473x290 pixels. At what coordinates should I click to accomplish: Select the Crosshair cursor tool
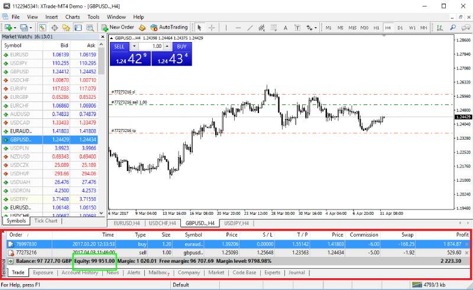[212, 27]
